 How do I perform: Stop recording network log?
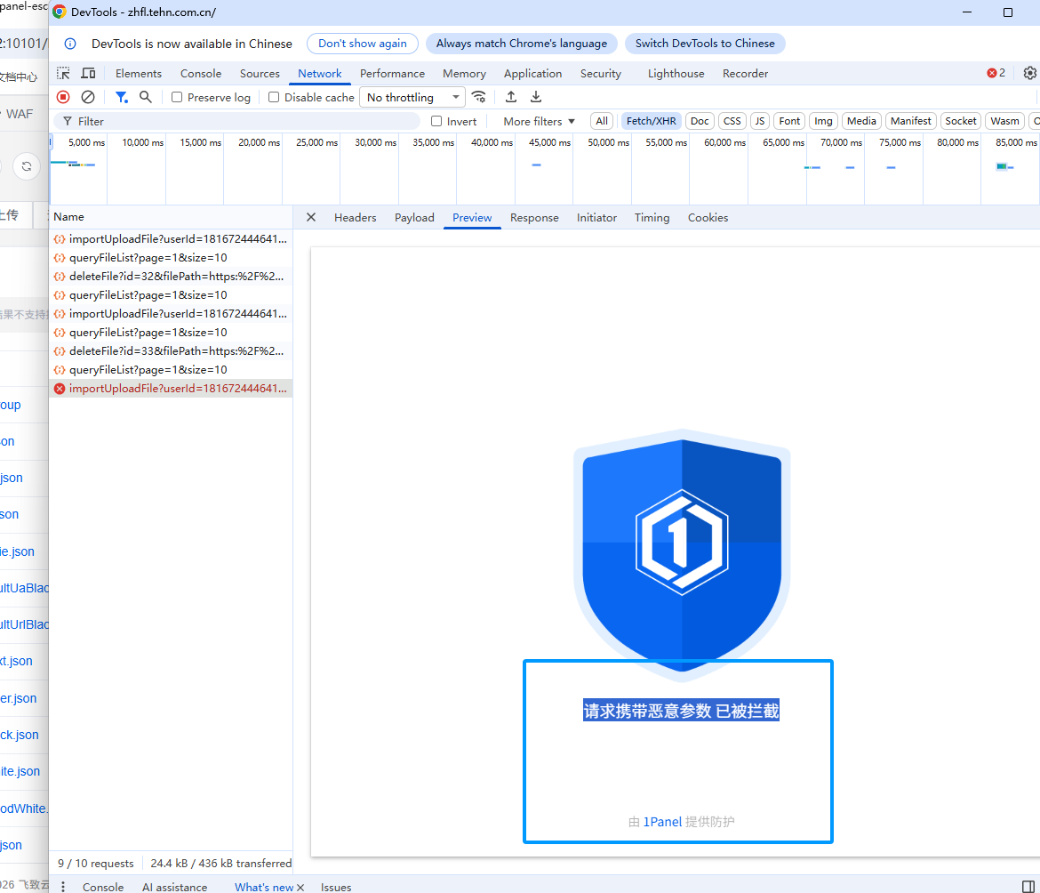coord(63,97)
